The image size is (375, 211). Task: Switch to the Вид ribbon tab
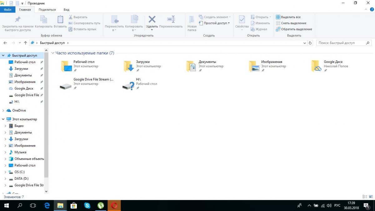click(x=66, y=10)
